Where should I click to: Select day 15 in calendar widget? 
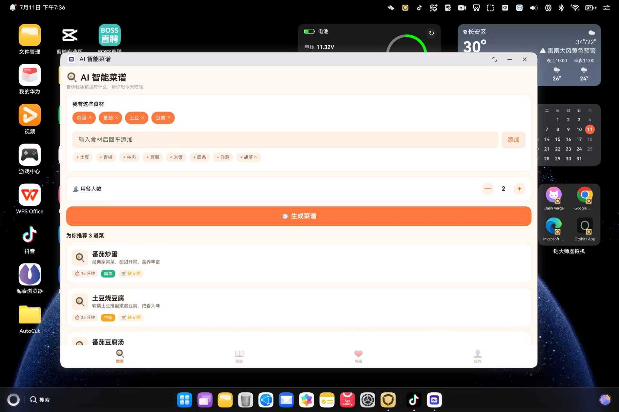557,139
